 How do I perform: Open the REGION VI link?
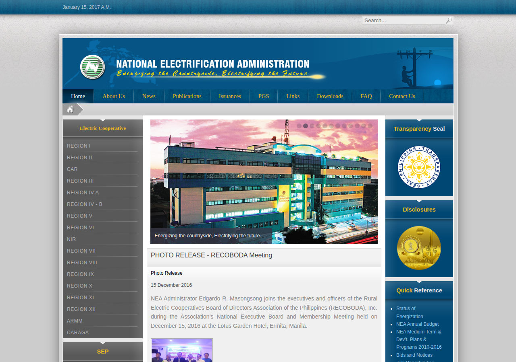[80, 228]
